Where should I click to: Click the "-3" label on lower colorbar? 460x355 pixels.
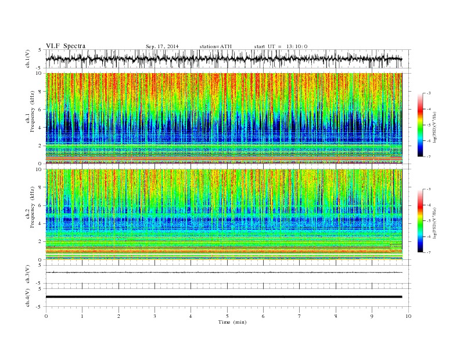coord(428,189)
